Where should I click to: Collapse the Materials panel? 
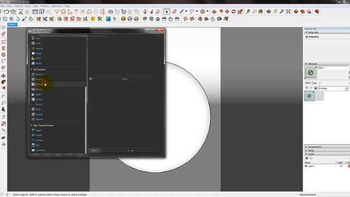[306, 63]
